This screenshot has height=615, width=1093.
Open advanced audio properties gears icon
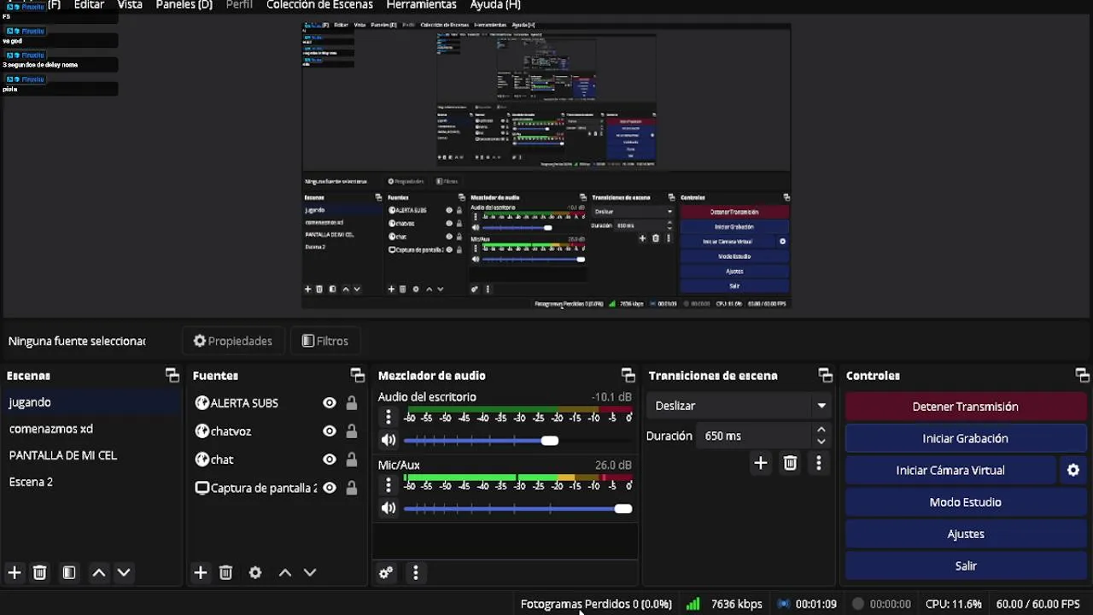(x=386, y=572)
